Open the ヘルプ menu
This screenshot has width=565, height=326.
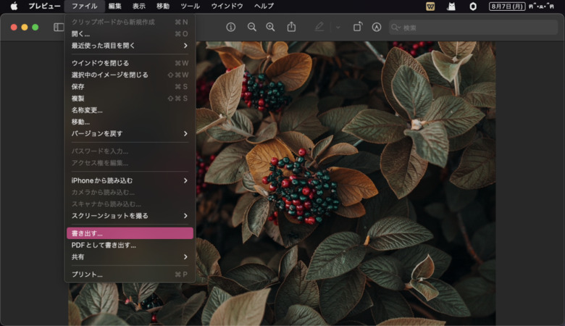click(x=264, y=6)
